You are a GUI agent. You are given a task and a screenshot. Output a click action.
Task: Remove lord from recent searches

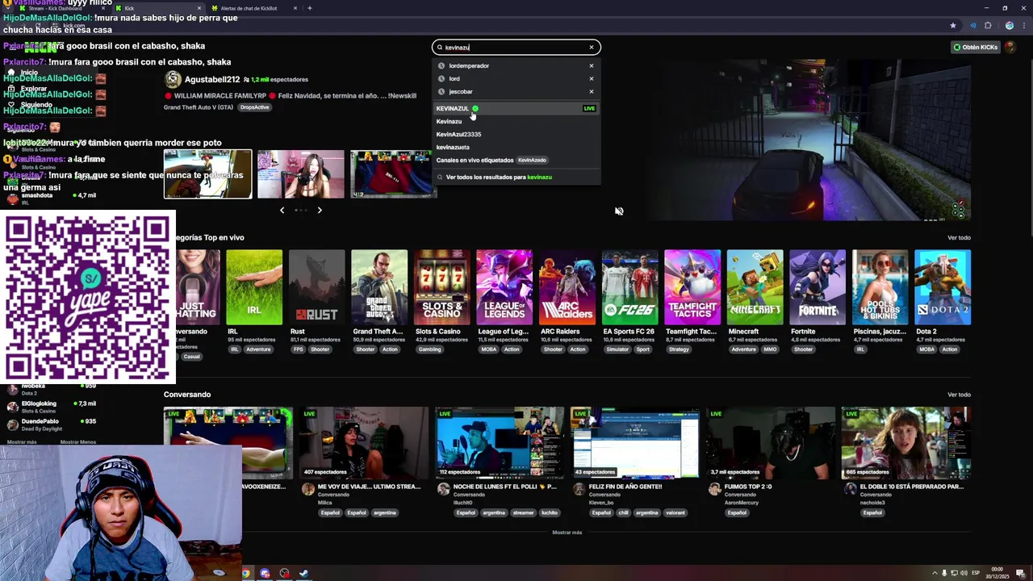591,78
